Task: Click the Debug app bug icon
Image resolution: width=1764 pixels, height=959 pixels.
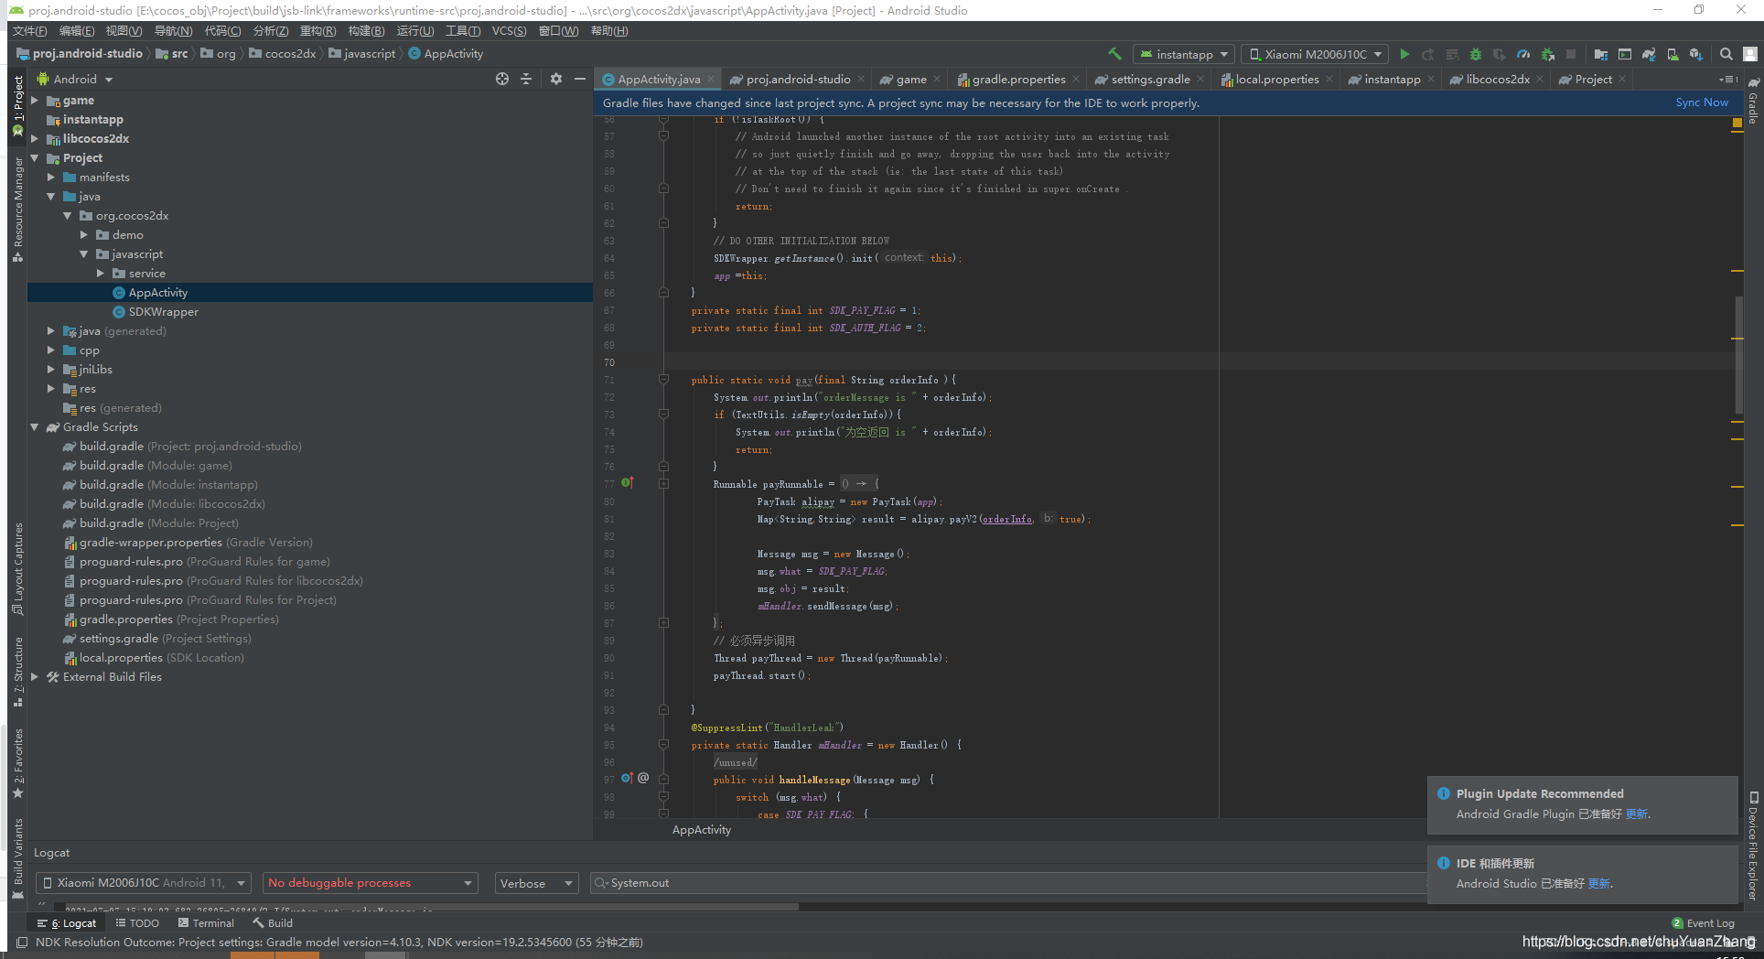Action: [1475, 54]
